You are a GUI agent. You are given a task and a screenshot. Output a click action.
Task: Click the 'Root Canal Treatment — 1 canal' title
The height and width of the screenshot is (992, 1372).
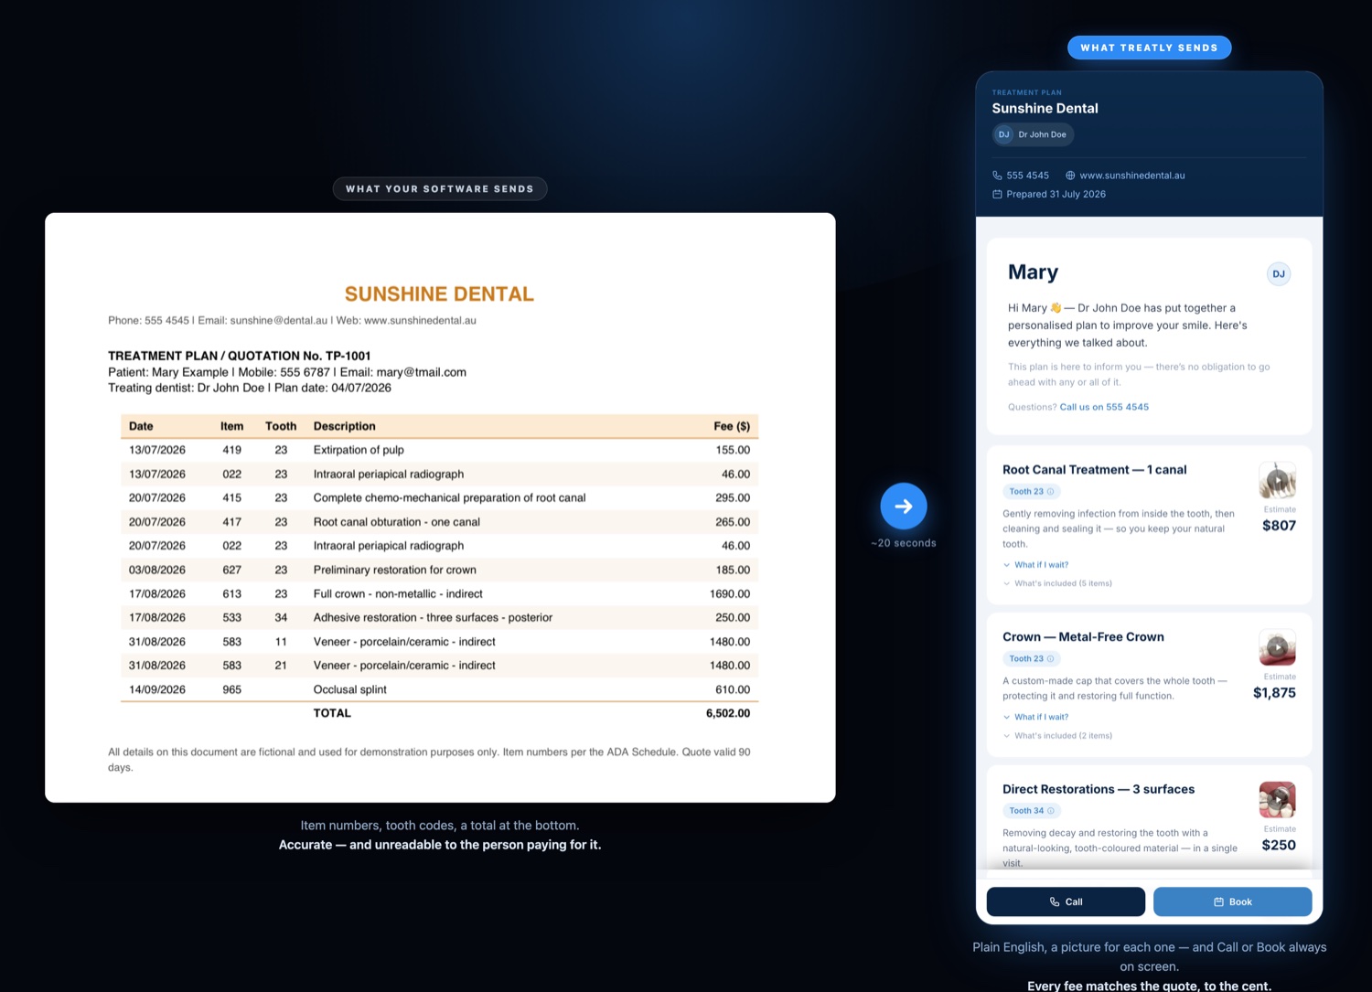(x=1095, y=470)
